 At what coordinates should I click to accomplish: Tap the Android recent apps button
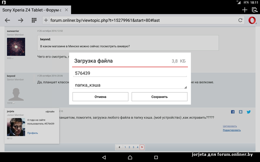coord(156,157)
